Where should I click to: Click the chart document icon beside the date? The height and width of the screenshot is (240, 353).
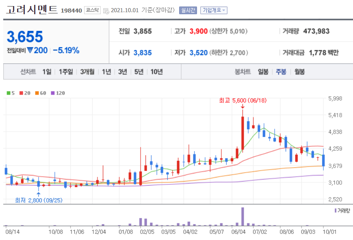pyautogui.click(x=106, y=10)
